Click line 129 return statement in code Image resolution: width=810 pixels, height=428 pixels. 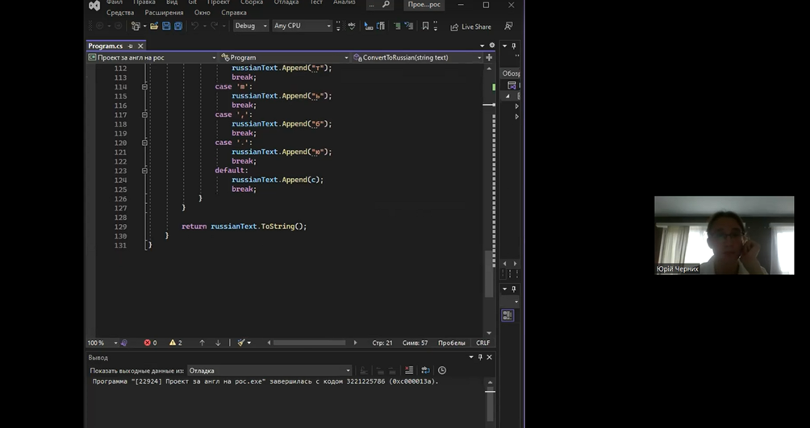point(244,226)
